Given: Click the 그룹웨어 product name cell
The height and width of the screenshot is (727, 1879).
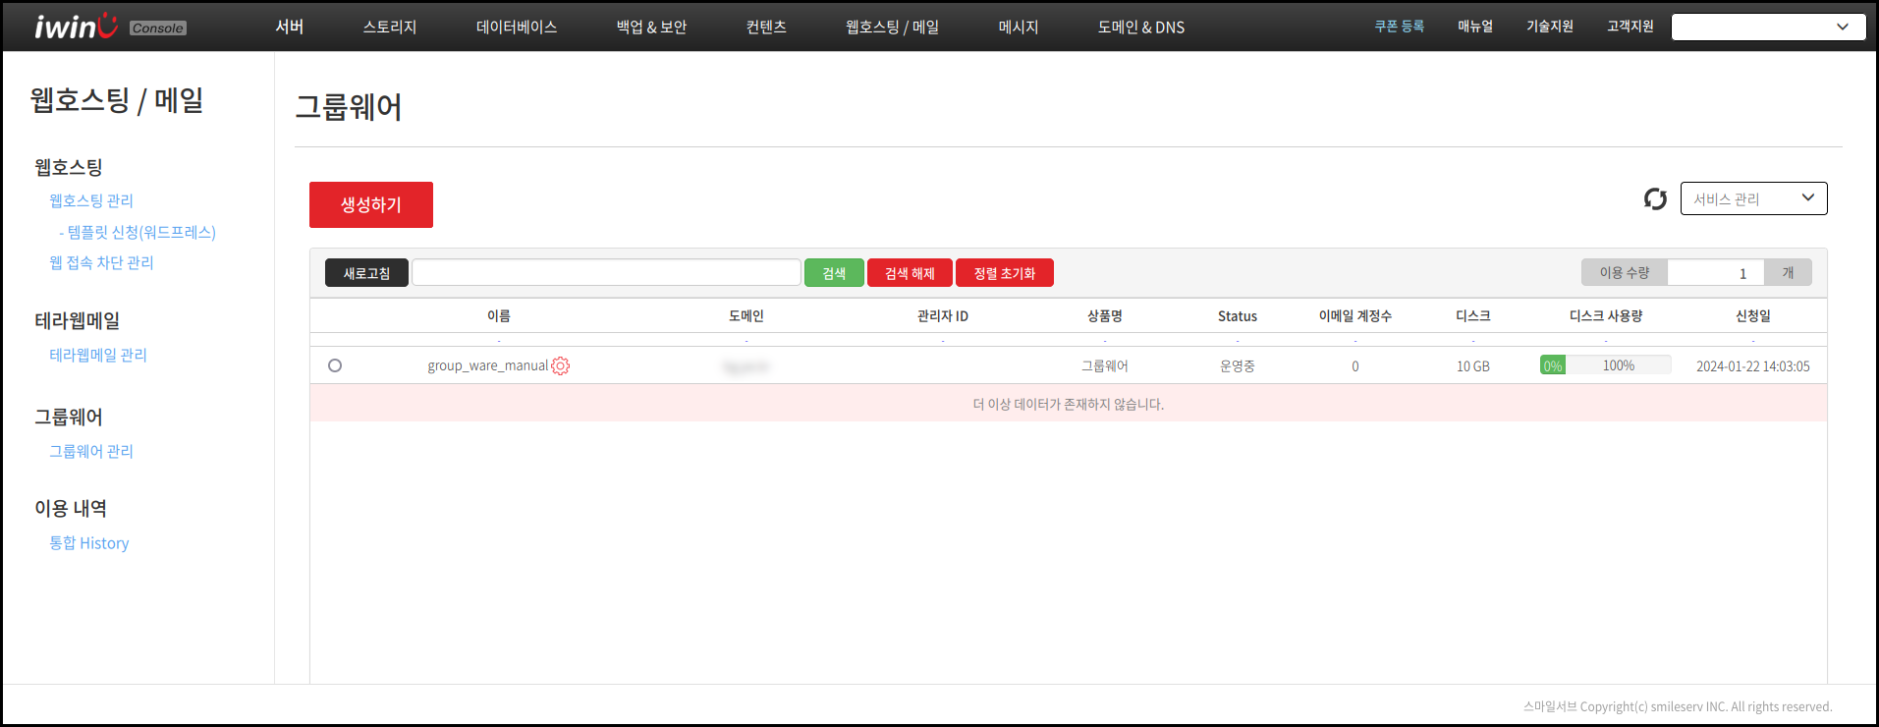Looking at the screenshot, I should tap(1105, 365).
